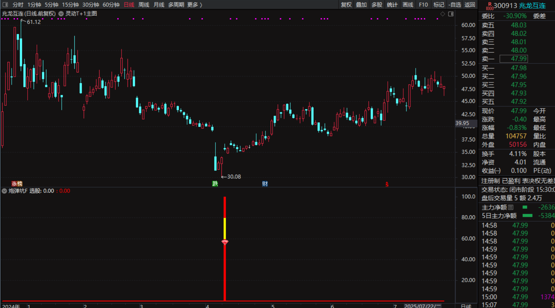555x308 pixels.
Task: Click the 卖一 price 47.99 field
Action: (x=514, y=59)
